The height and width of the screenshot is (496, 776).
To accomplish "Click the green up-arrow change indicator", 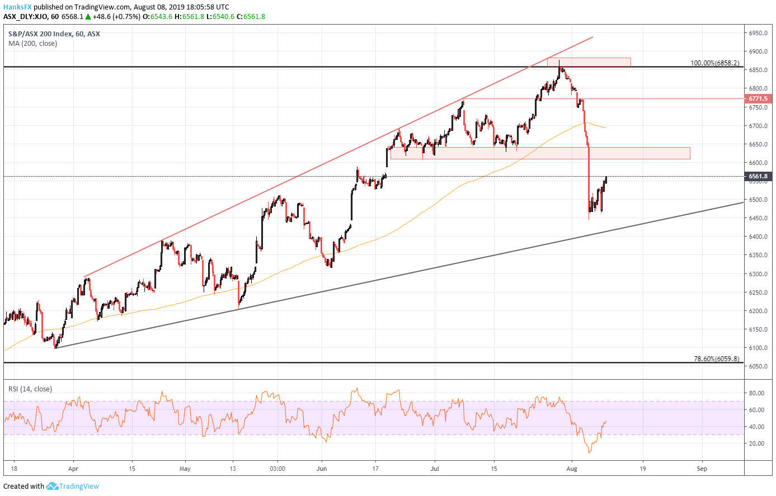I will point(87,17).
